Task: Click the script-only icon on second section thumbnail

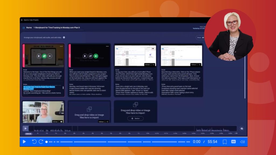Action: [x=85, y=56]
